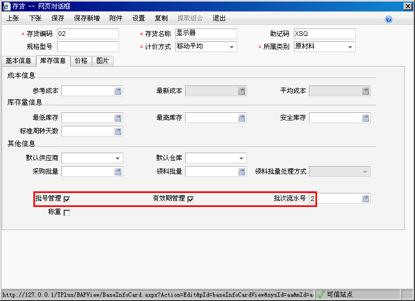Viewport: 415px width, 301px height.
Task: Focus the 存货编码 input field
Action: (x=88, y=34)
